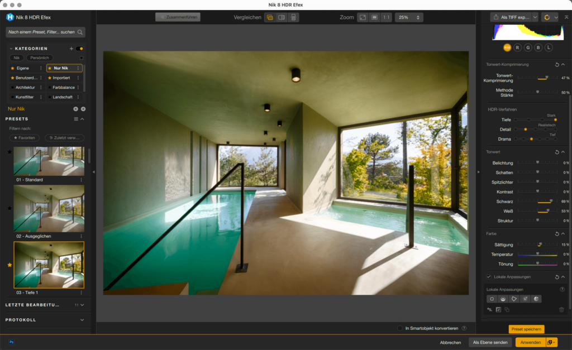Click the search magnifier icon in preset search
The height and width of the screenshot is (350, 572).
(80, 32)
